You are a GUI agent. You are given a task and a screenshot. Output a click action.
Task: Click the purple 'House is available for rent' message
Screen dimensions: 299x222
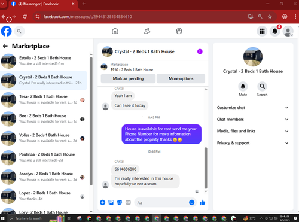[161, 134]
